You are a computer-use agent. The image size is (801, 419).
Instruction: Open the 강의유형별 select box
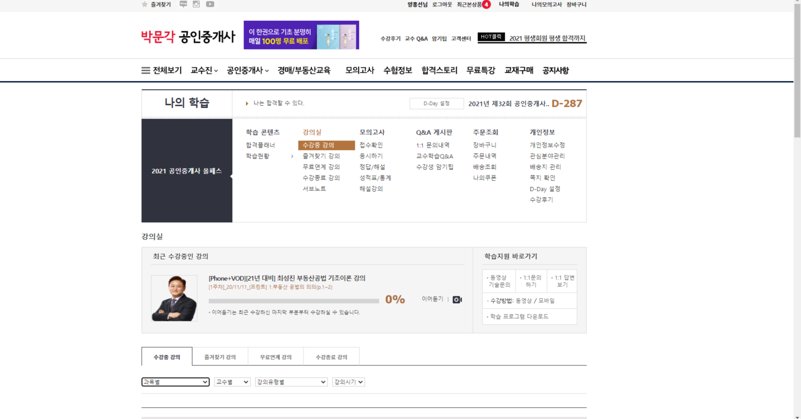coord(291,382)
